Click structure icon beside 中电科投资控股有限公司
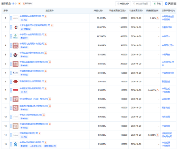The height and width of the screenshot is (151, 177). [44, 115]
